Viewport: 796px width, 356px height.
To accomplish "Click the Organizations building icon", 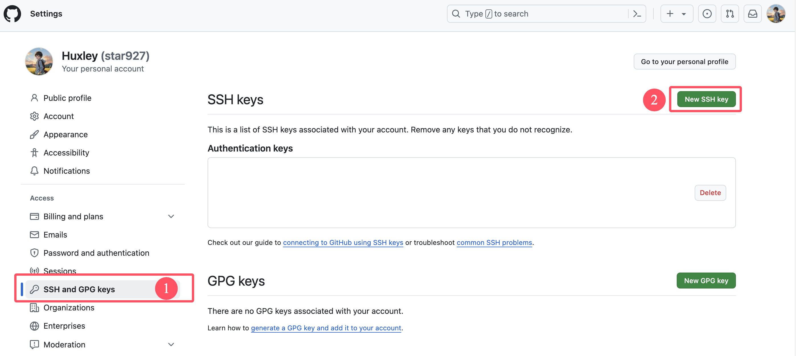I will (34, 308).
